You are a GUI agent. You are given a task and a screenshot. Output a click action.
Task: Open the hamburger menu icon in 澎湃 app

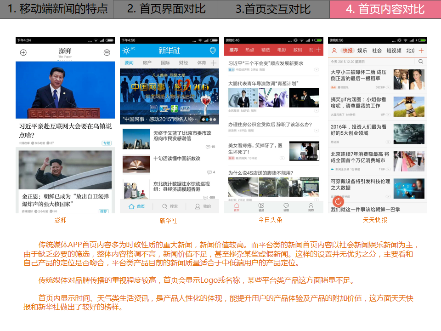(x=107, y=52)
